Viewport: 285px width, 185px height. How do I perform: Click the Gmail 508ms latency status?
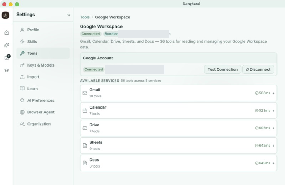click(x=263, y=93)
